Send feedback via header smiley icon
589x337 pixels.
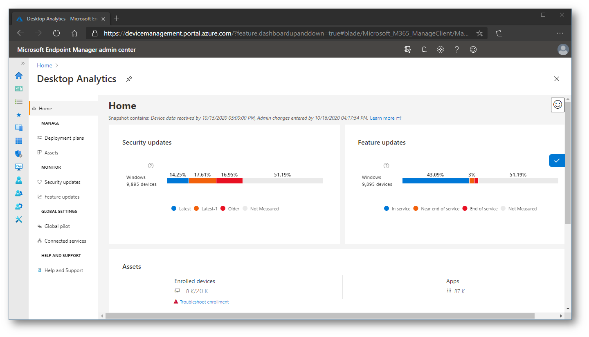point(473,49)
